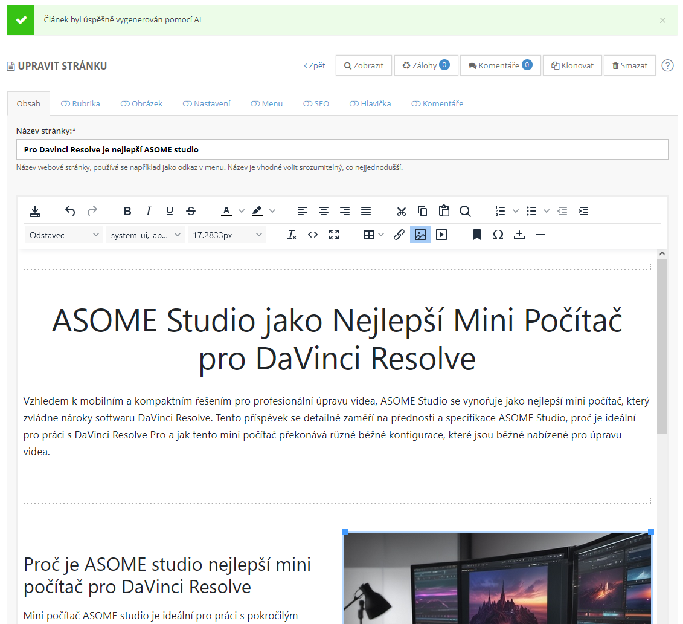
Task: Open the Odstavec block format dropdown
Action: 64,235
